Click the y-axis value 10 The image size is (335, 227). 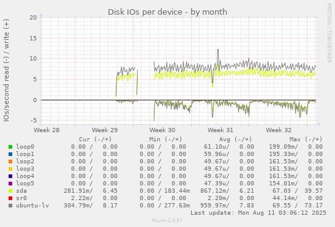[33, 59]
